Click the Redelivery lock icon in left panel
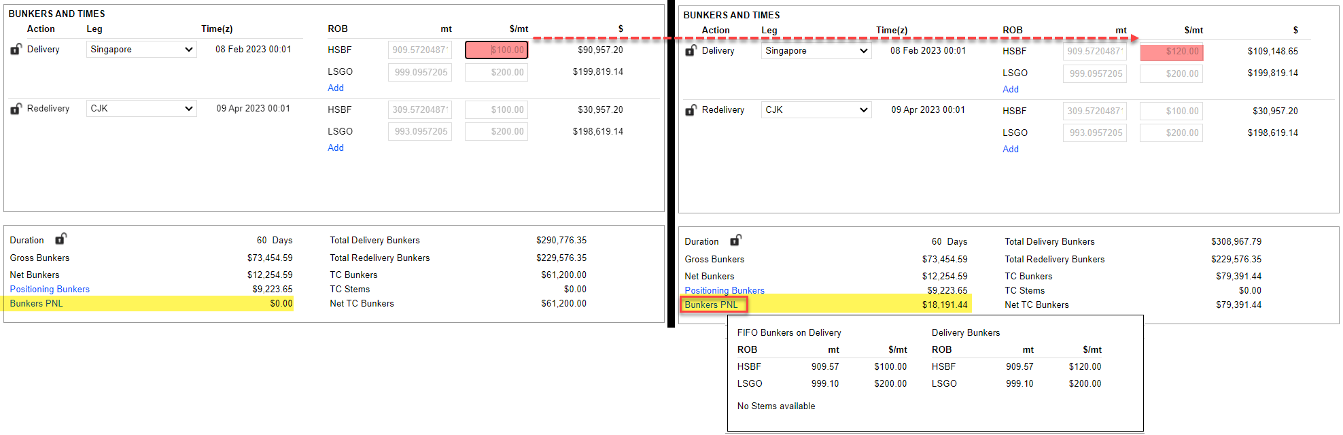Viewport: 1343px width, 435px height. [16, 109]
